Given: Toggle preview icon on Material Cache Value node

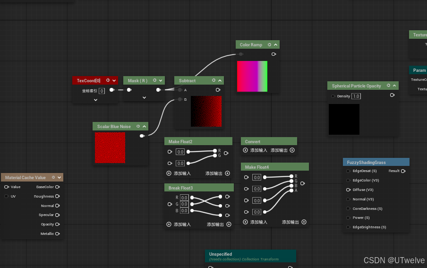Looking at the screenshot, I should point(53,177).
